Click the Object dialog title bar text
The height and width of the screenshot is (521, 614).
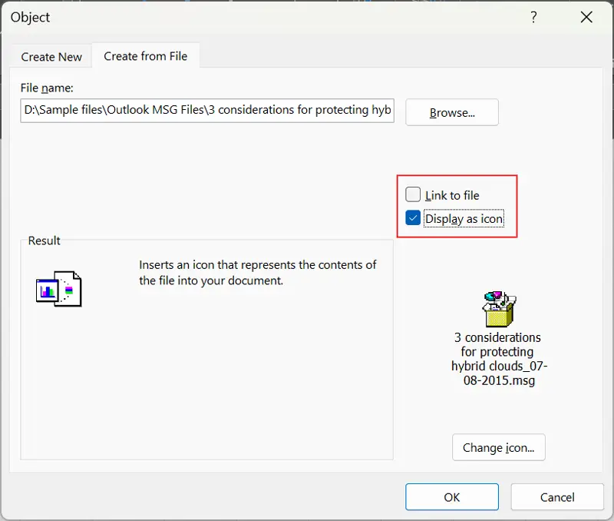click(x=31, y=17)
